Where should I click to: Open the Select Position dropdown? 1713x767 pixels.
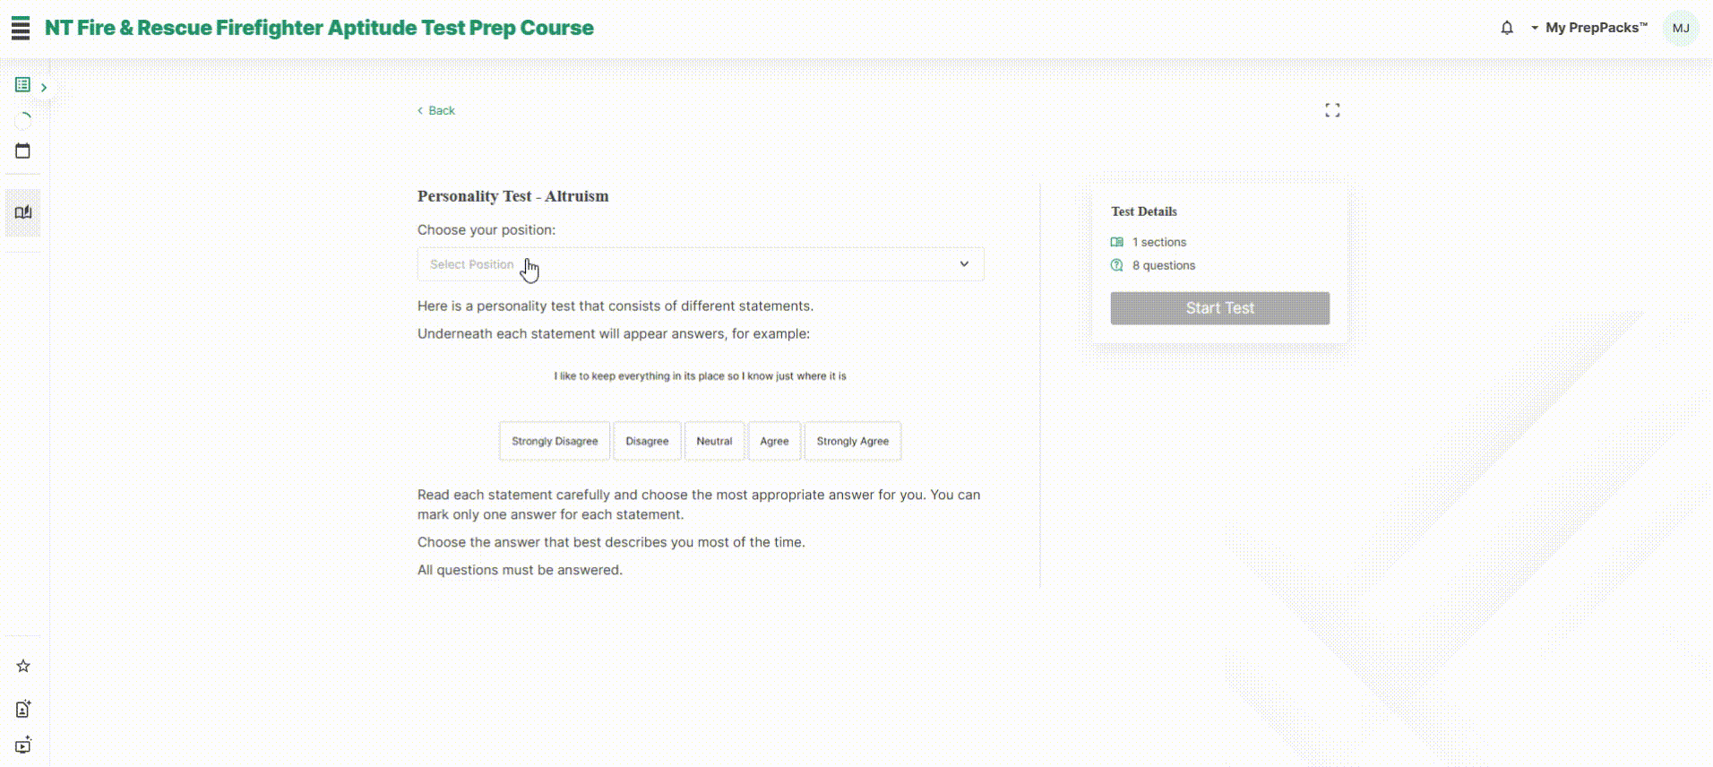(x=701, y=264)
